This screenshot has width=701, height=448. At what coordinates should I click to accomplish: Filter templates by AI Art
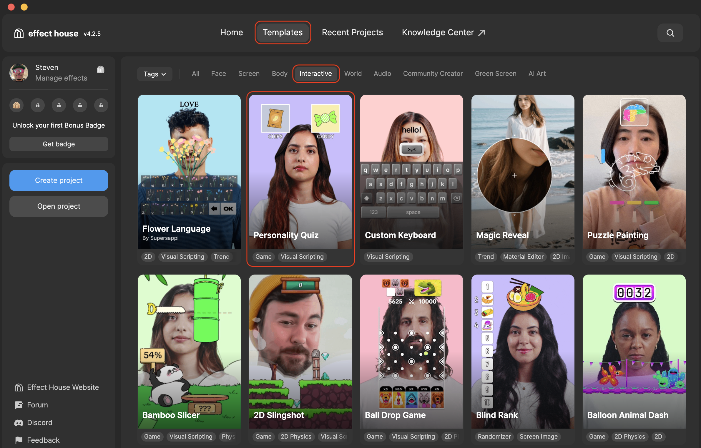point(537,73)
